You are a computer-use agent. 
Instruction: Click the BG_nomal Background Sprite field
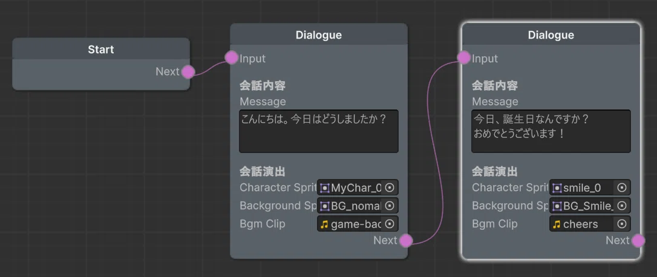(x=358, y=206)
